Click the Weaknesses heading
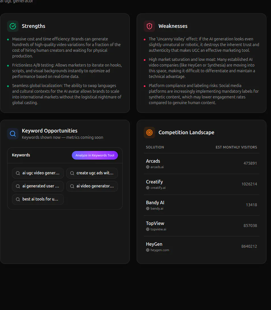 pos(173,26)
